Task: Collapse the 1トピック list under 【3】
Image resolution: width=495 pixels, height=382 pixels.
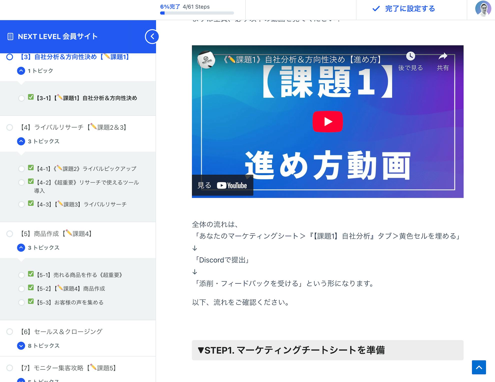Action: pos(21,71)
